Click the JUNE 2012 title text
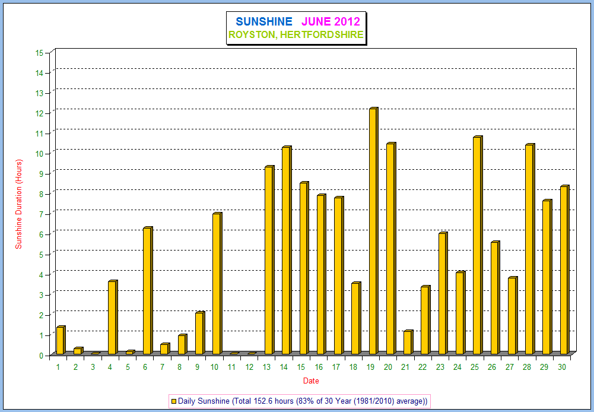Viewport: 594px width, 412px height. click(331, 21)
